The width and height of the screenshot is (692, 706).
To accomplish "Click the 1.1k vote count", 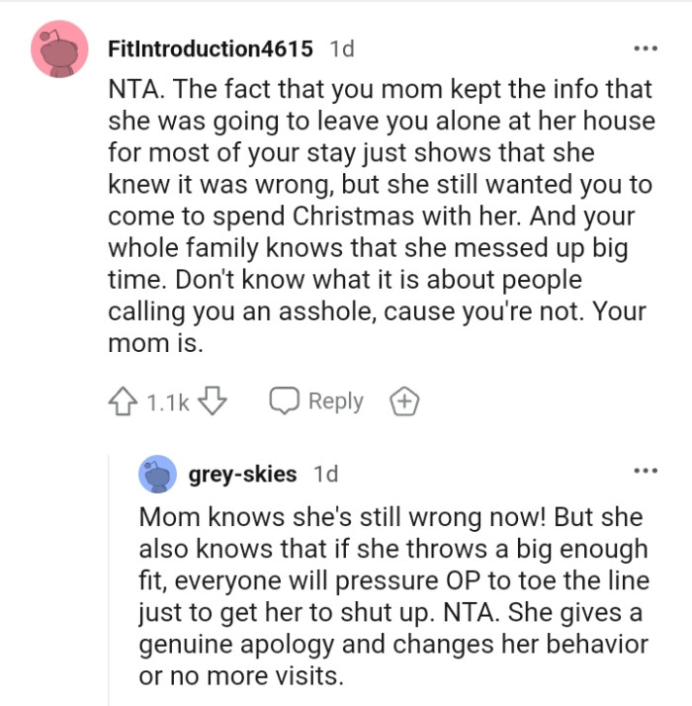I will point(169,402).
